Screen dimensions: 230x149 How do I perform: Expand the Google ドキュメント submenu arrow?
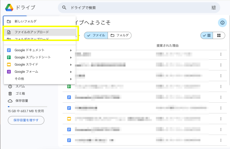[x=71, y=50]
